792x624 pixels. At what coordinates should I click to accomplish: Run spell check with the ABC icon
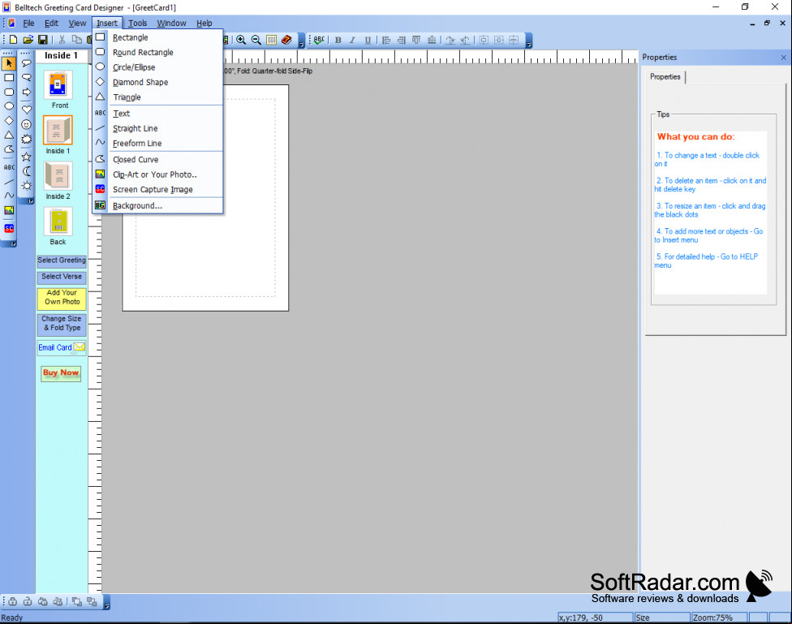(x=319, y=40)
